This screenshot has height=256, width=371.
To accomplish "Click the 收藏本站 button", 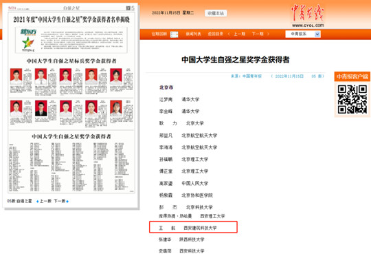I will (x=216, y=13).
